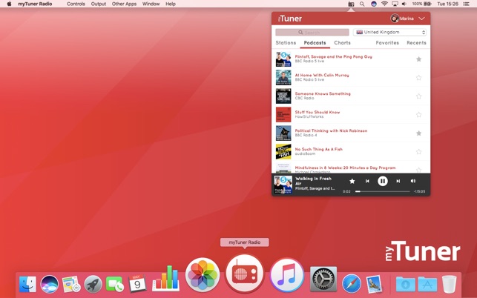
Task: Open Photos app from the Dock
Action: (202, 277)
